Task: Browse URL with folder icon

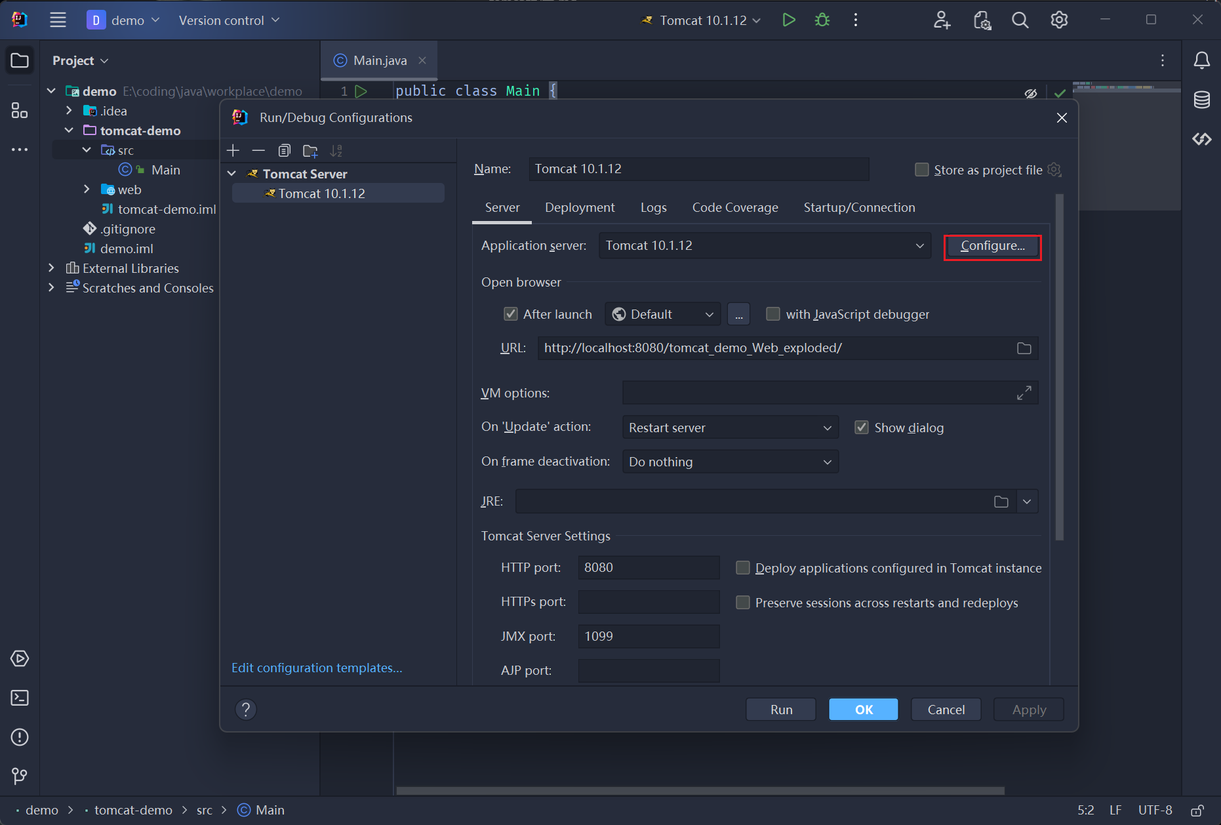Action: [x=1024, y=348]
